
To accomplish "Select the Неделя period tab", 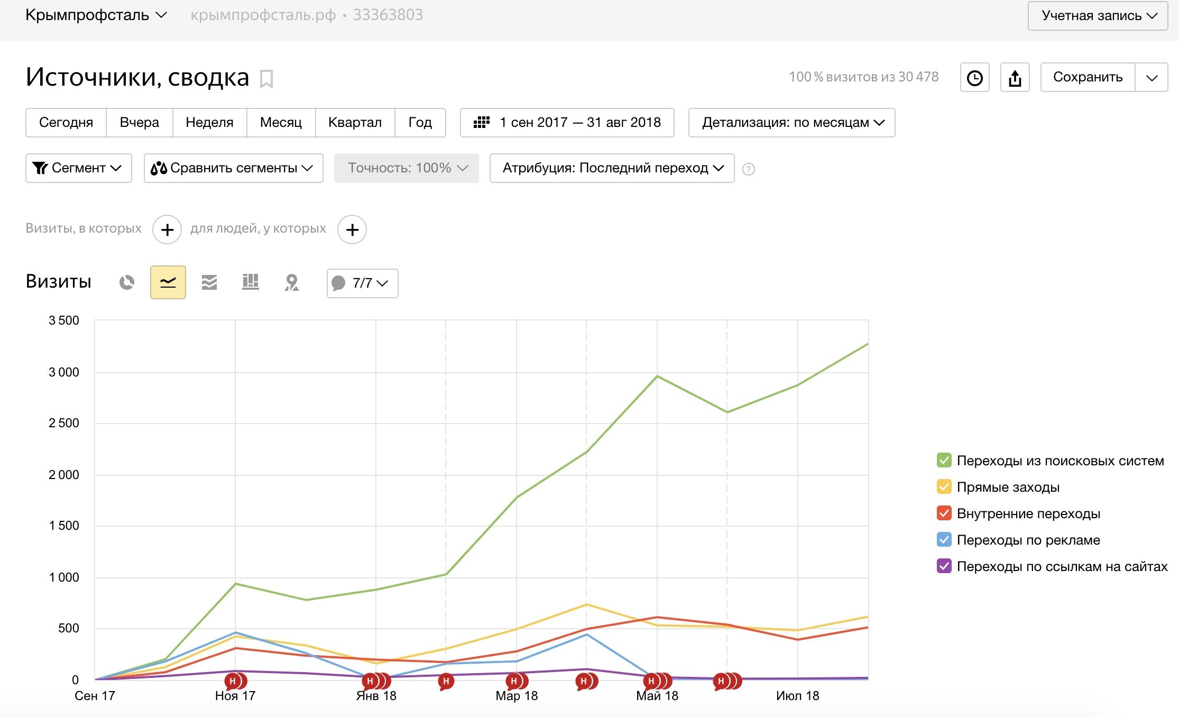I will (209, 123).
